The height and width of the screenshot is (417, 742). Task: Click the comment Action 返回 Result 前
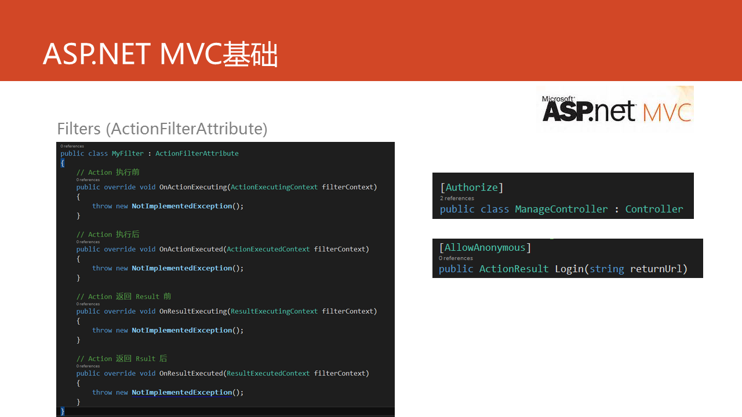pyautogui.click(x=124, y=296)
